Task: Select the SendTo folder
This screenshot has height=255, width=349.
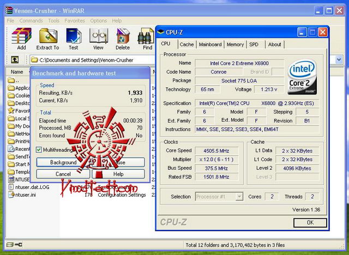Action: [19, 157]
